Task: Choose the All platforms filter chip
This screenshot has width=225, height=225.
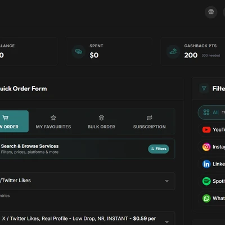Action: [x=211, y=112]
